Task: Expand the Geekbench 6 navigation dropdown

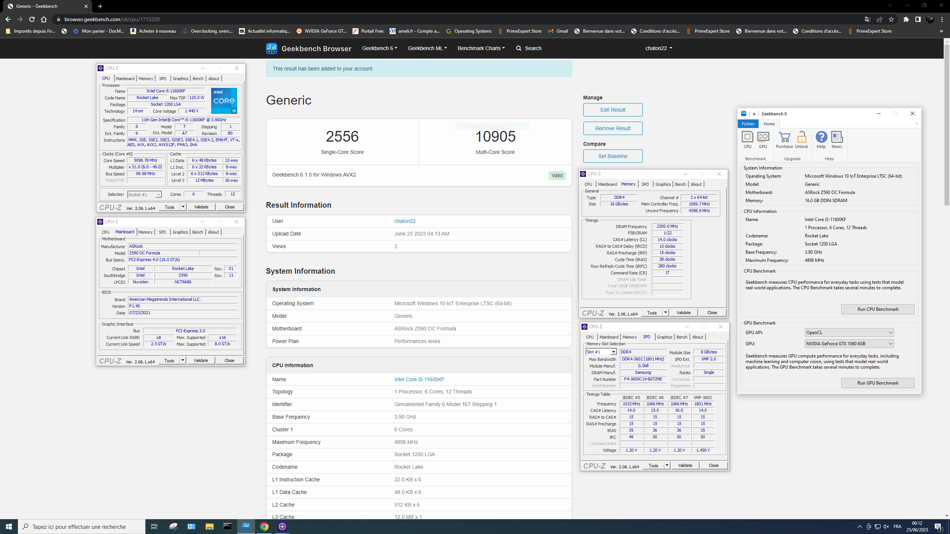Action: pyautogui.click(x=380, y=48)
